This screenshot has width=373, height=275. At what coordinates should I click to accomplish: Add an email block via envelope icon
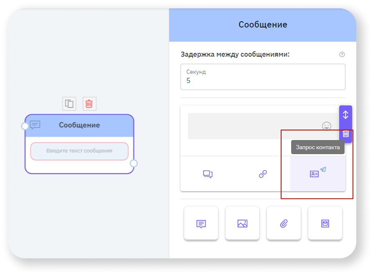325,223
